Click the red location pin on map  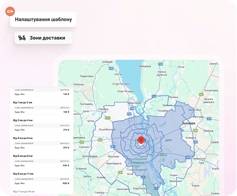tap(141, 140)
